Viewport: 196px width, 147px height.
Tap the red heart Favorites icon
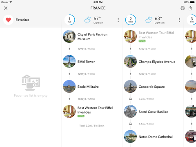(x=8, y=20)
